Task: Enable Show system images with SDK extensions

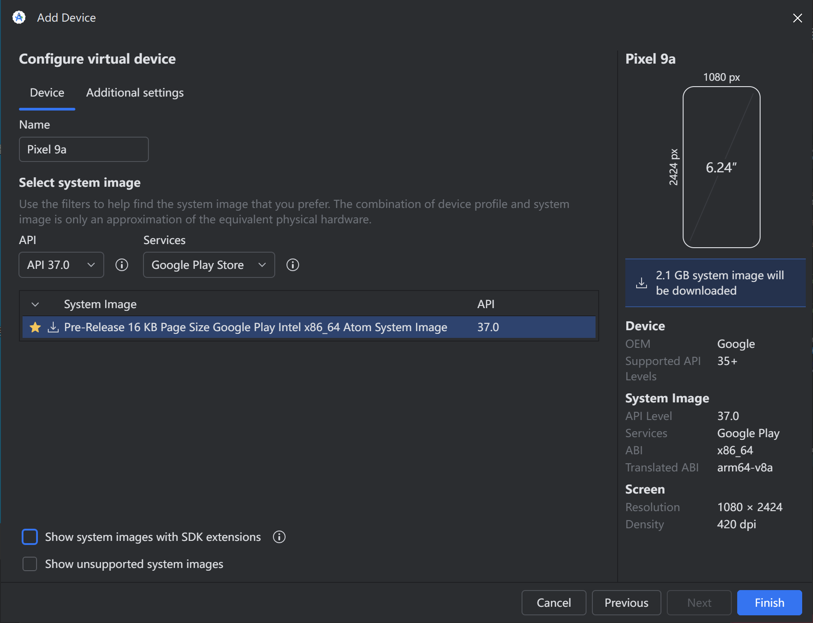Action: click(x=30, y=537)
